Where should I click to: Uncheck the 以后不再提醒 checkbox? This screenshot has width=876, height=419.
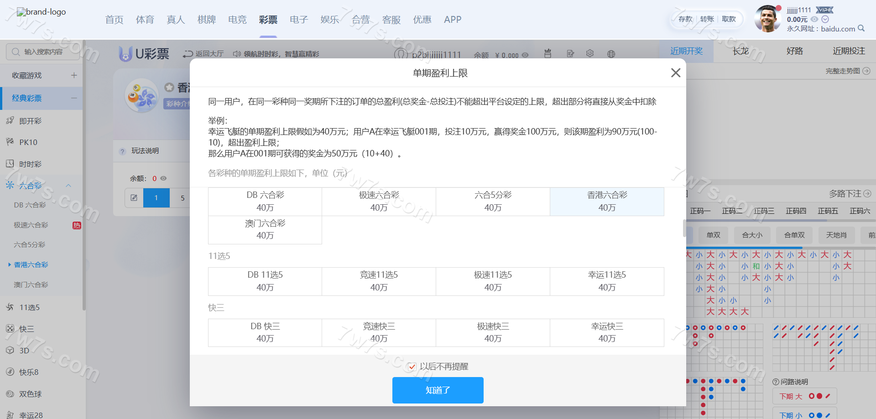click(412, 367)
